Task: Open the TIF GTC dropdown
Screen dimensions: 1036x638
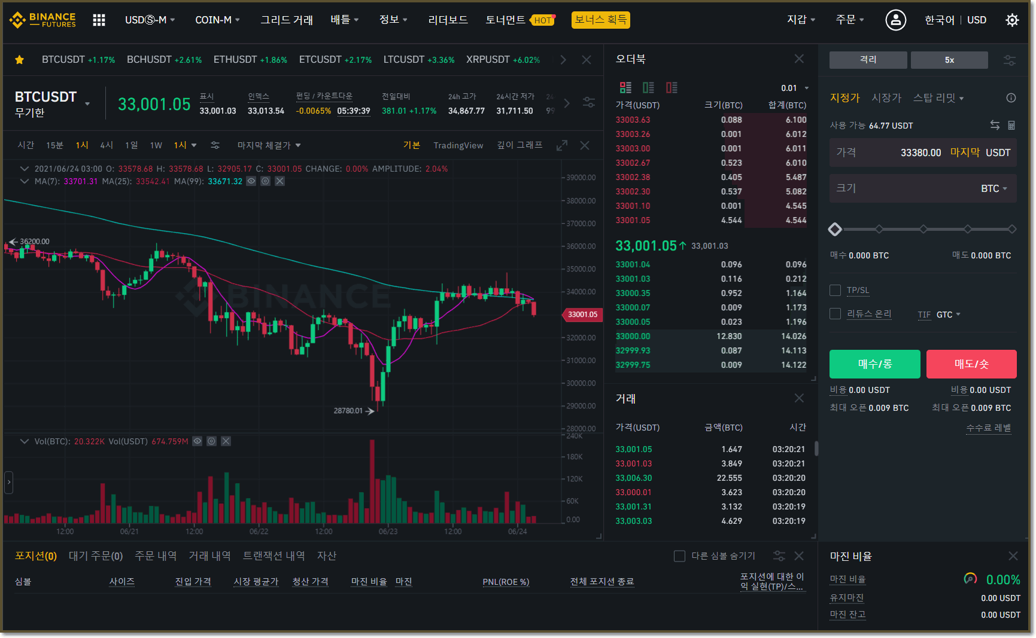Action: pyautogui.click(x=948, y=315)
